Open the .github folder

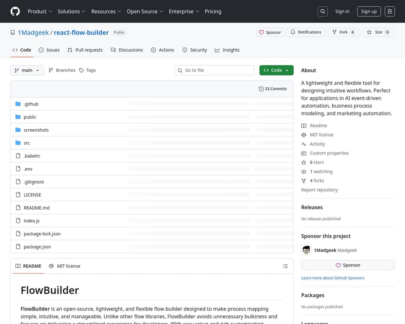click(x=31, y=104)
